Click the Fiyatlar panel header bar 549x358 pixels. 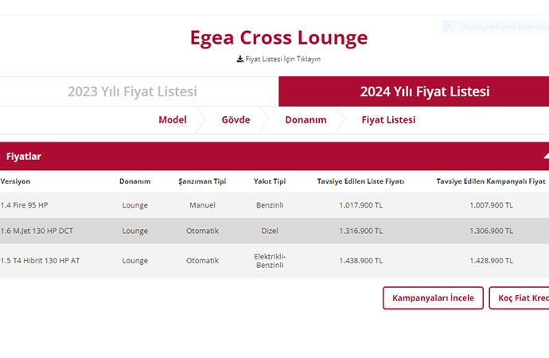pos(239,156)
